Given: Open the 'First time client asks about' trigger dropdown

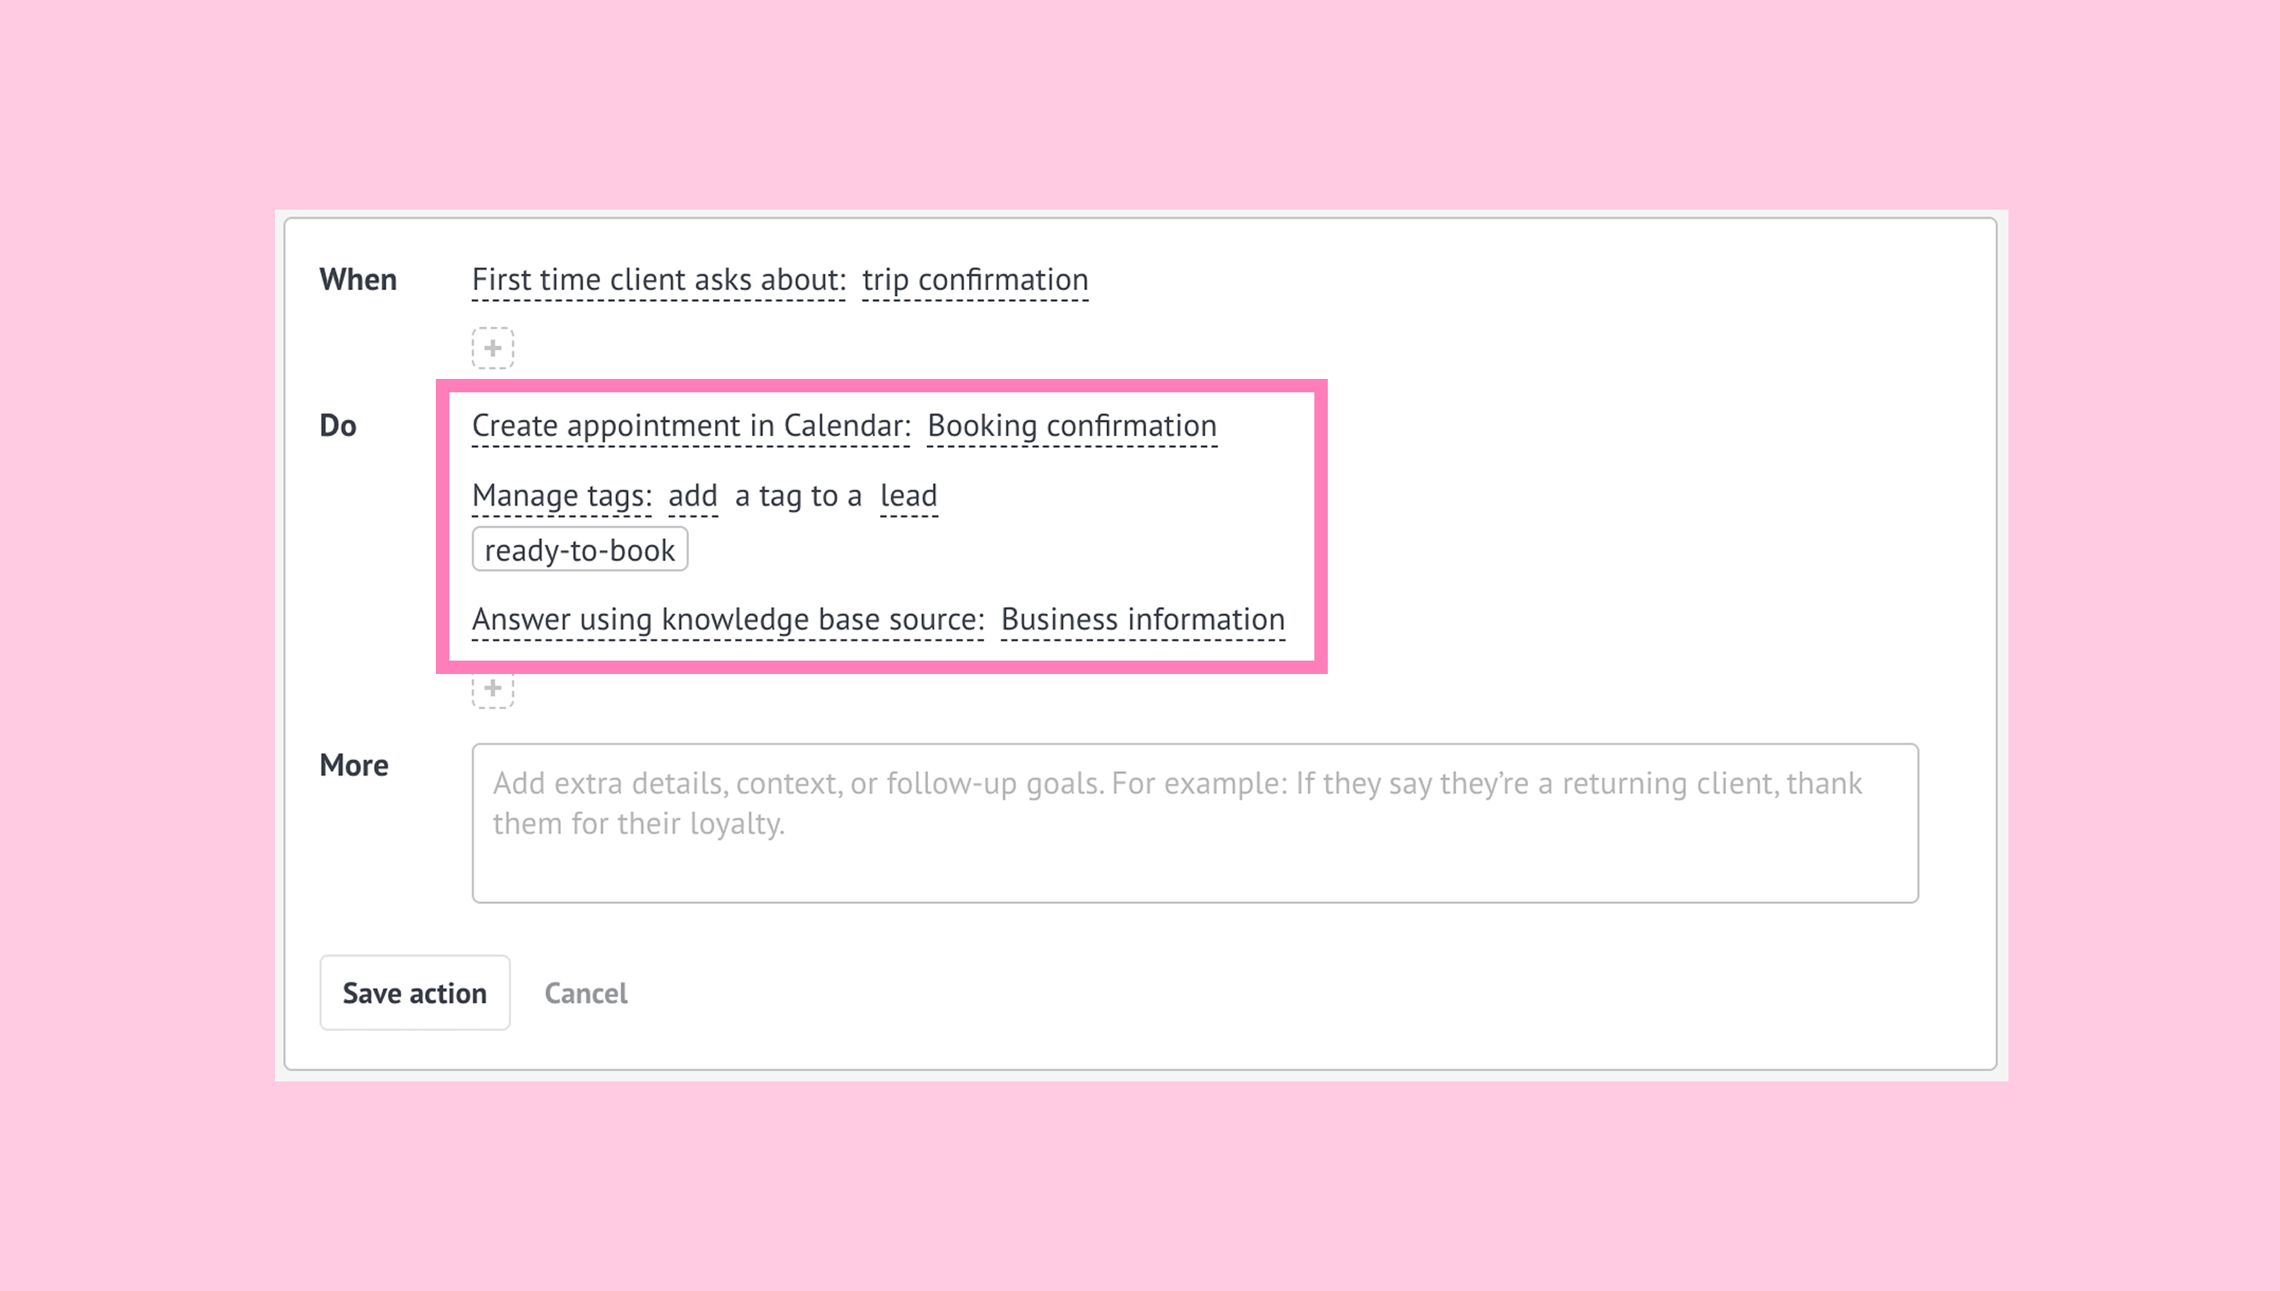Looking at the screenshot, I should pyautogui.click(x=659, y=280).
